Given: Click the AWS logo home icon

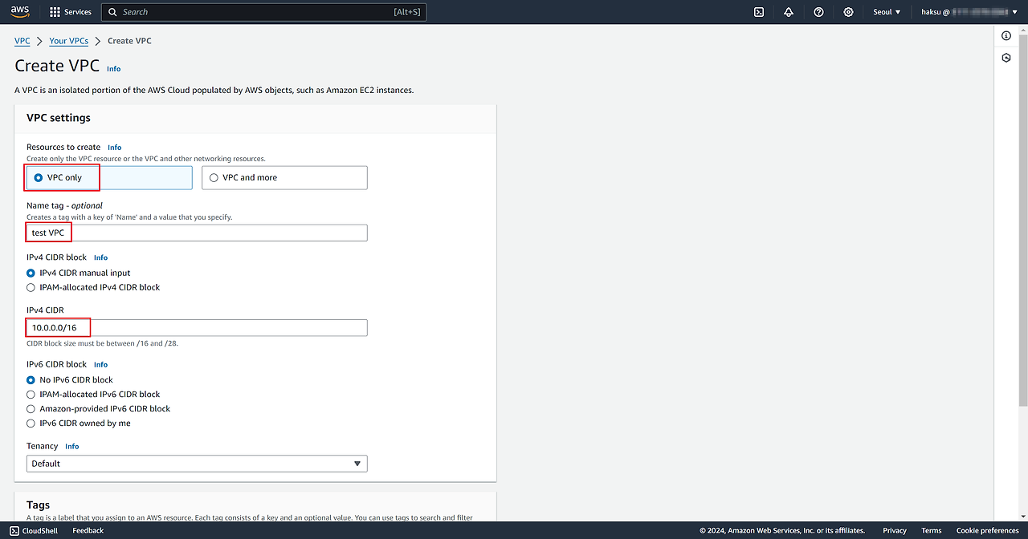Looking at the screenshot, I should tap(20, 12).
